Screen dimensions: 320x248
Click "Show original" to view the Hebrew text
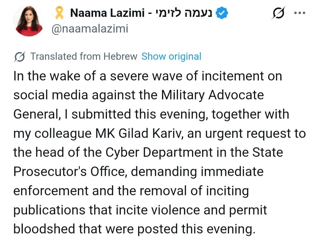click(171, 56)
